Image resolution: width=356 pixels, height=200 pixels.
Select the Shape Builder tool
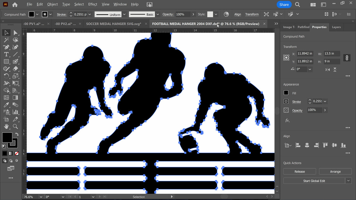click(6, 90)
